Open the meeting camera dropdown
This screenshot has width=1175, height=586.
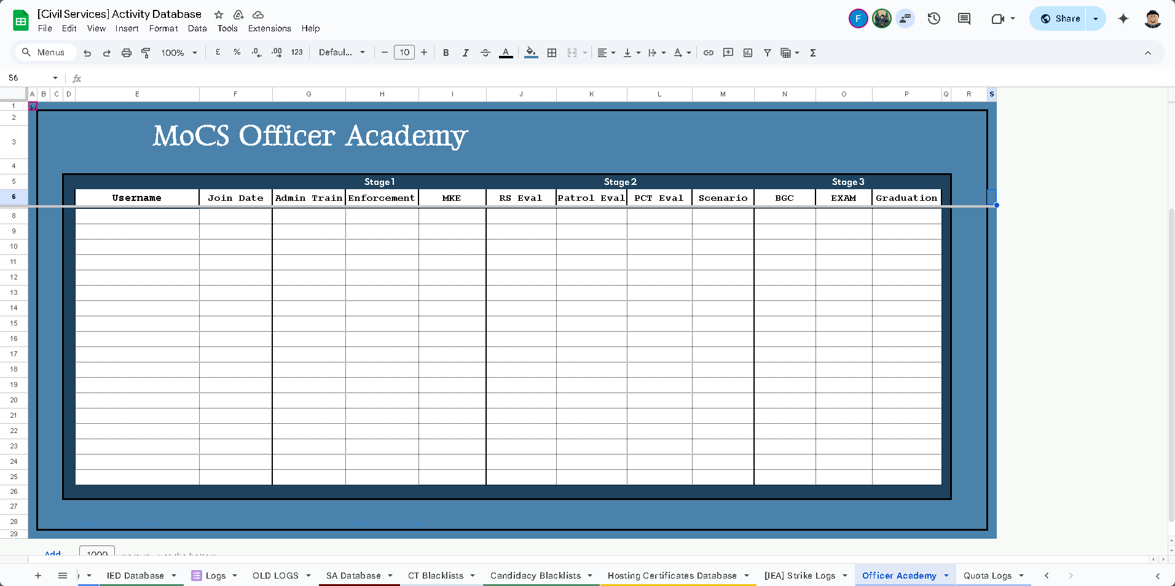coord(1013,18)
